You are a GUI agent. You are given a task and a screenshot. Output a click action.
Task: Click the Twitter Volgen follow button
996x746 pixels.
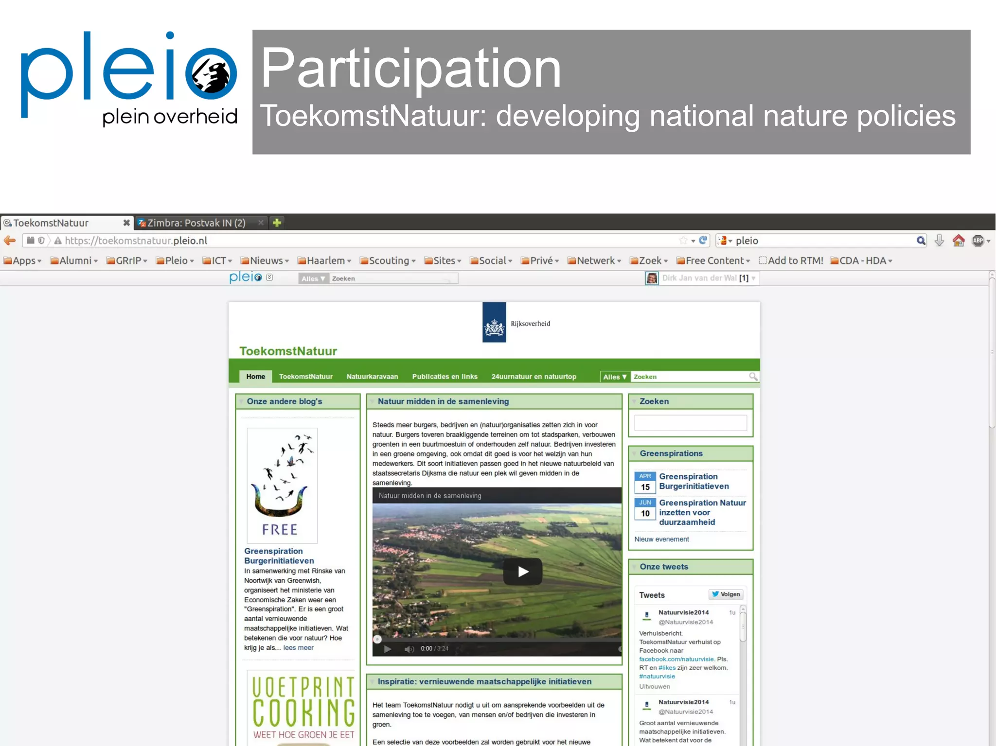pyautogui.click(x=726, y=594)
